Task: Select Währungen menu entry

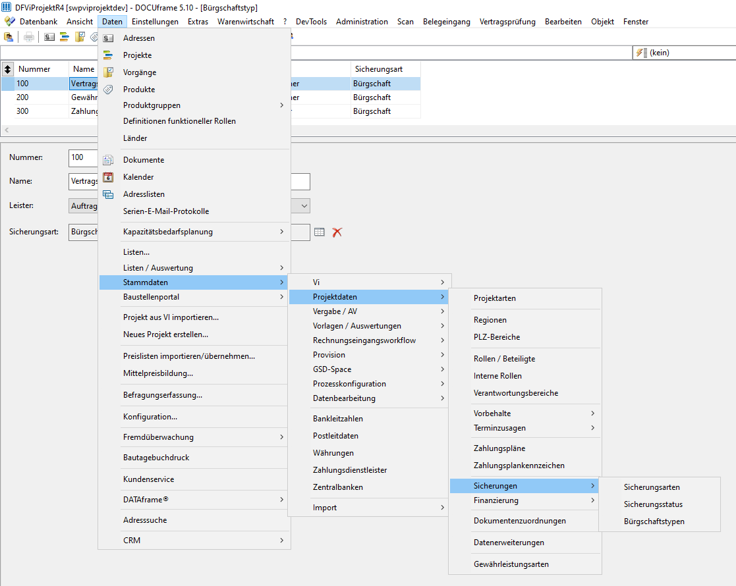Action: pos(368,453)
